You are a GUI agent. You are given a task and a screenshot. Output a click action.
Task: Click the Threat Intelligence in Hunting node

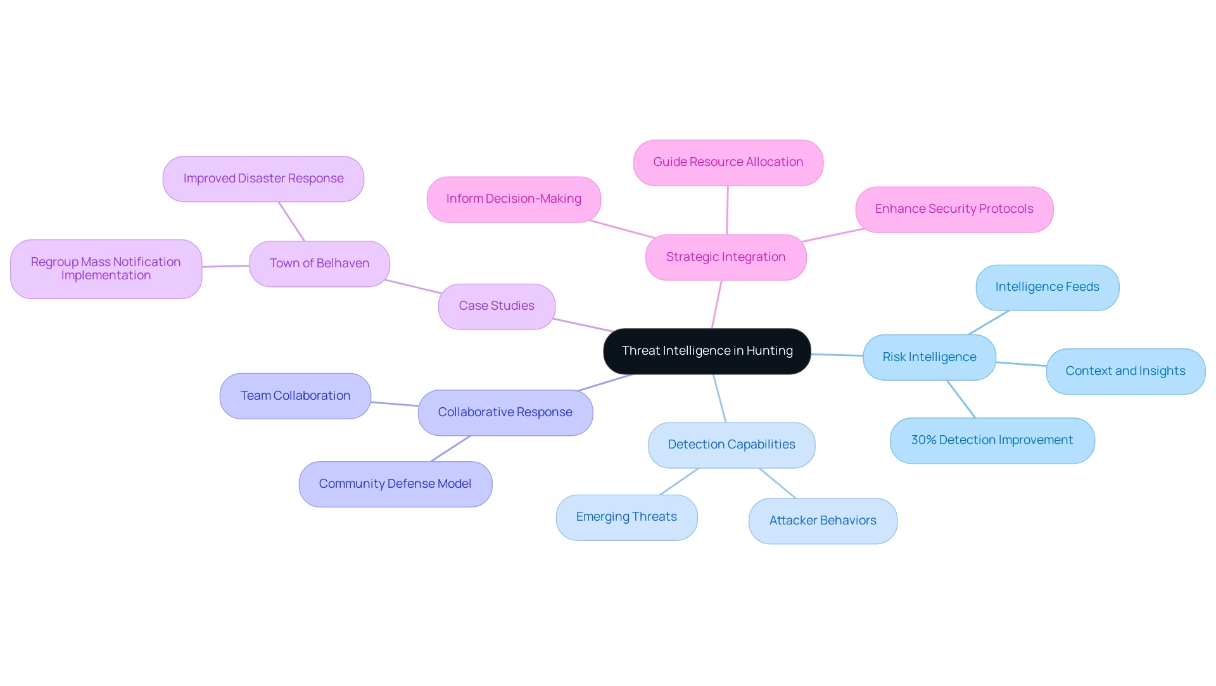click(x=707, y=349)
